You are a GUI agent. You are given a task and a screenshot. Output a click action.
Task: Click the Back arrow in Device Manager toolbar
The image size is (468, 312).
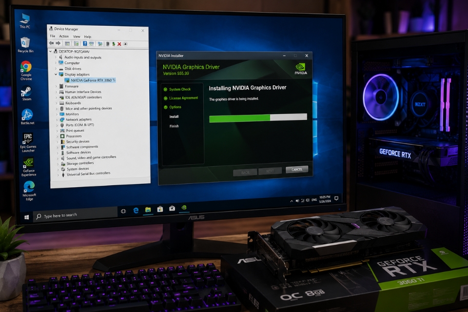pyautogui.click(x=51, y=43)
